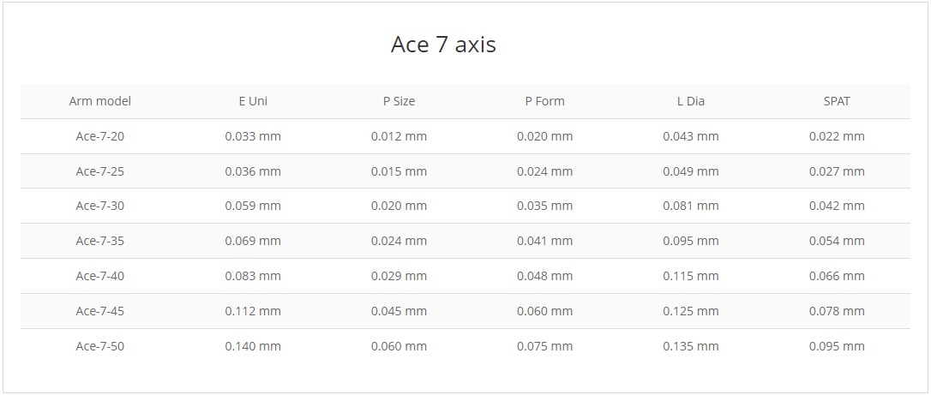Click the Ace-7-40 model cell
The height and width of the screenshot is (395, 931).
(x=99, y=276)
